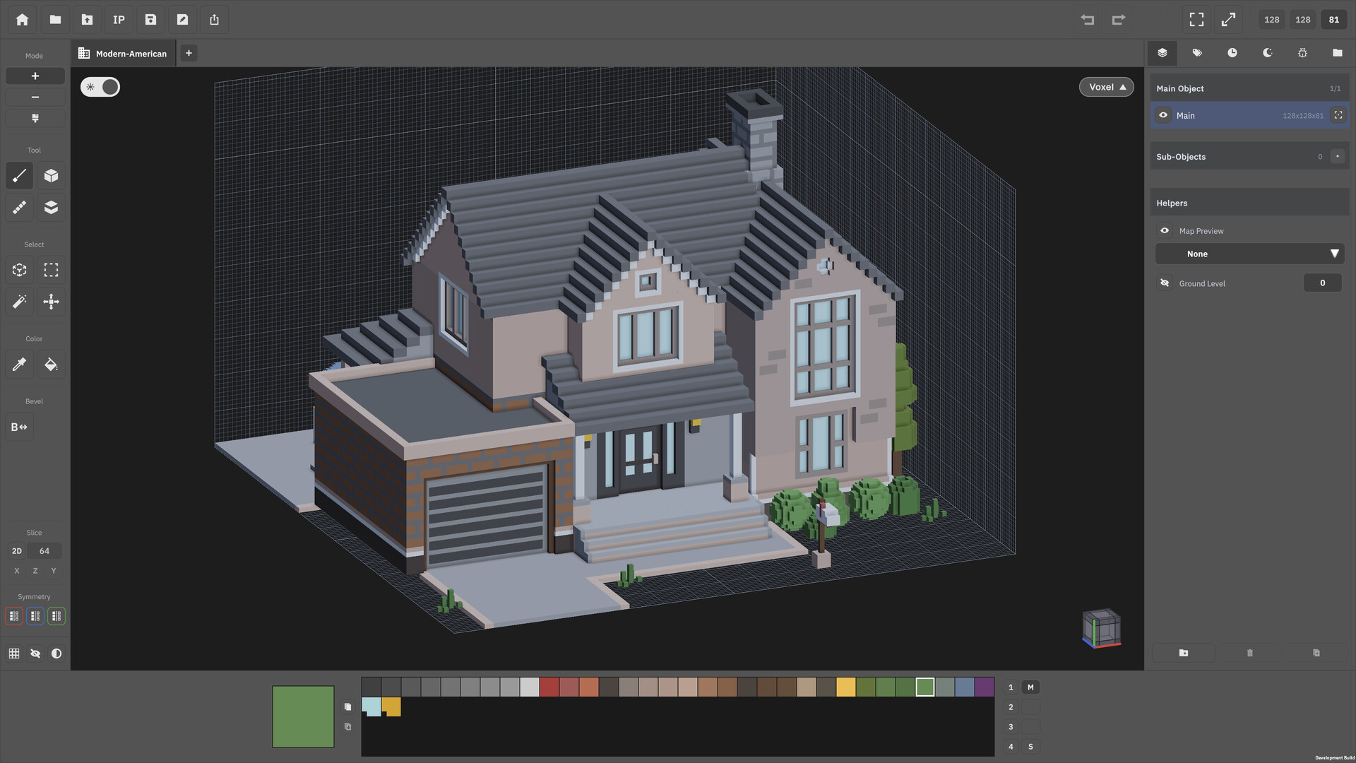Toggle visibility of the Main object
This screenshot has height=763, width=1356.
pyautogui.click(x=1163, y=115)
